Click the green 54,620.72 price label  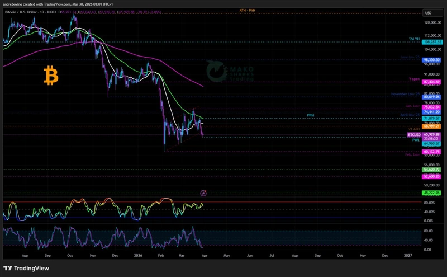[432, 170]
